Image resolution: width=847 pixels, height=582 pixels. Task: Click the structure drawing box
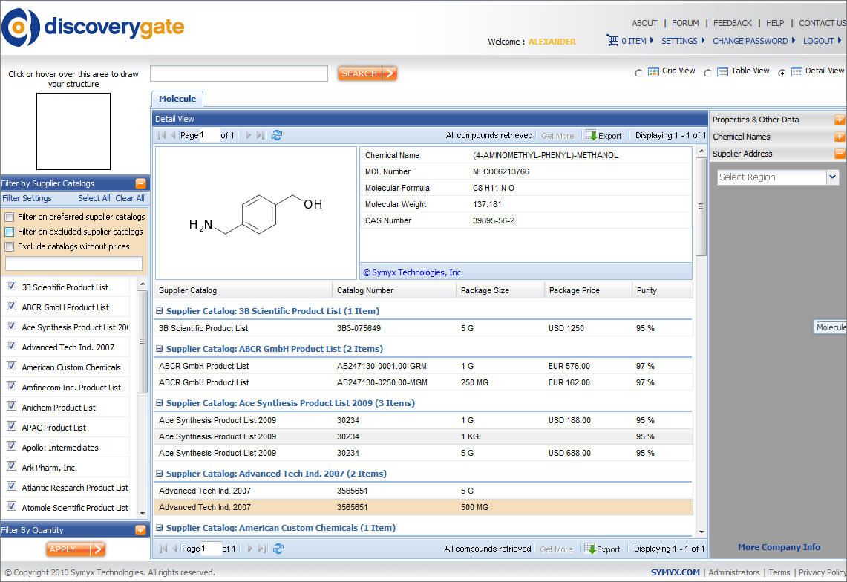pos(73,131)
